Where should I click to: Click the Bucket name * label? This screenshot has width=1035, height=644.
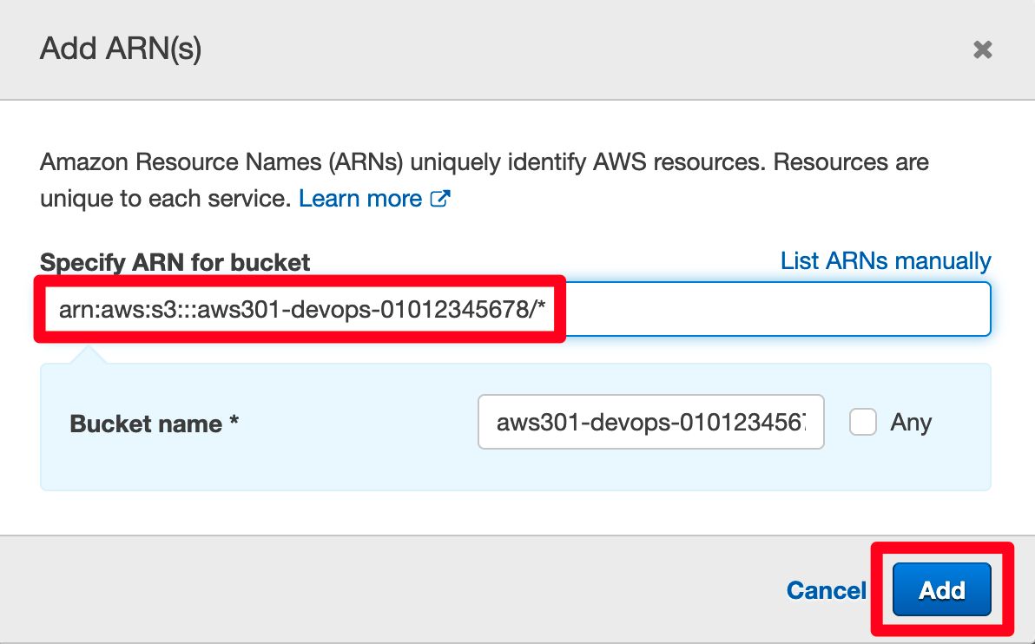pyautogui.click(x=154, y=424)
